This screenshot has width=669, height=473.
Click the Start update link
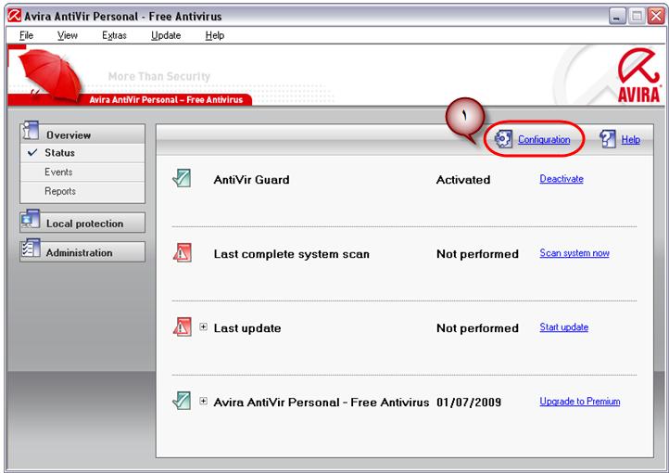point(563,327)
